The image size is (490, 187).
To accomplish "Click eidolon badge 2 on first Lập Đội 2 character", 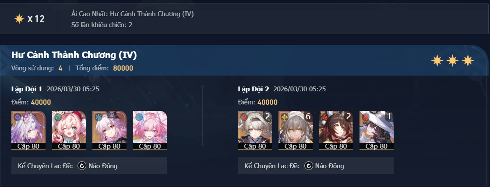I will tap(268, 117).
